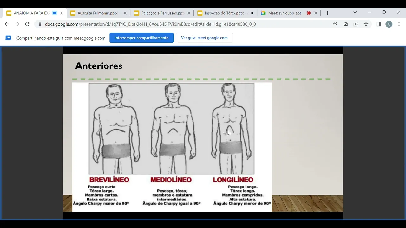This screenshot has height=228, width=406.
Task: Restore down the browser window
Action: 384,12
